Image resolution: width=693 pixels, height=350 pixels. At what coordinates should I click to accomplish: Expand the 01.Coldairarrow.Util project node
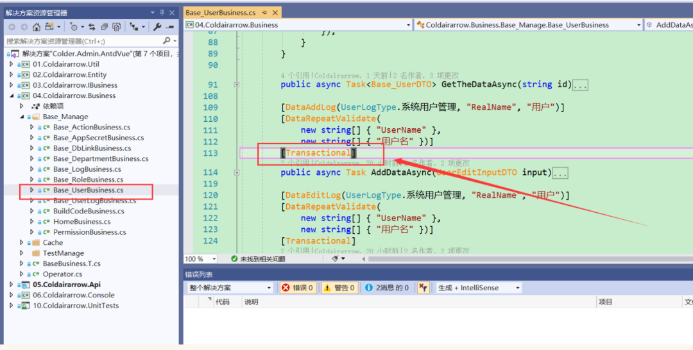coord(12,64)
